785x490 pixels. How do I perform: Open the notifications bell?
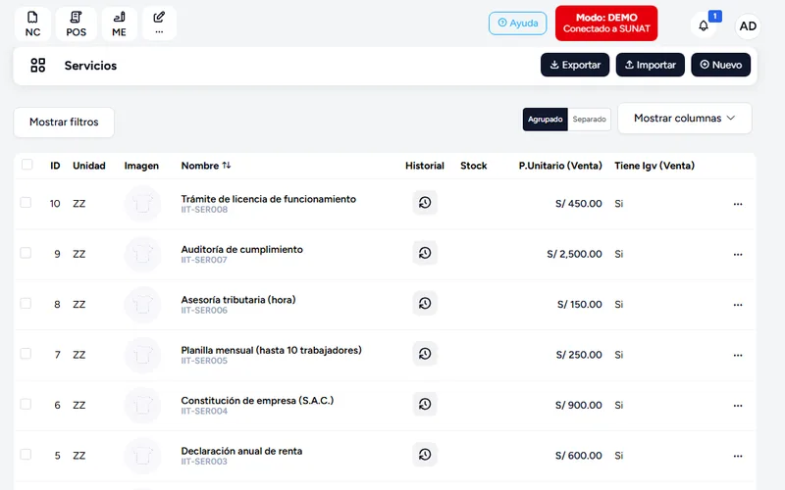click(x=704, y=25)
